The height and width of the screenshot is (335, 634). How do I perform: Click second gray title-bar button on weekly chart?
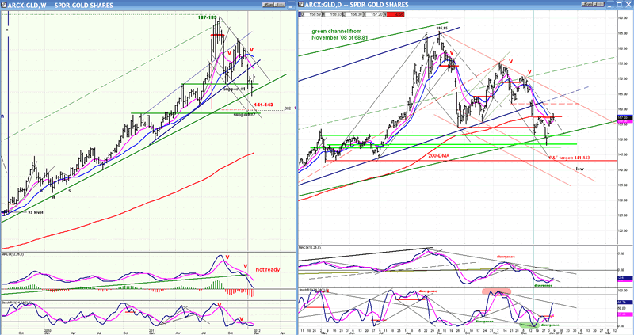point(280,5)
